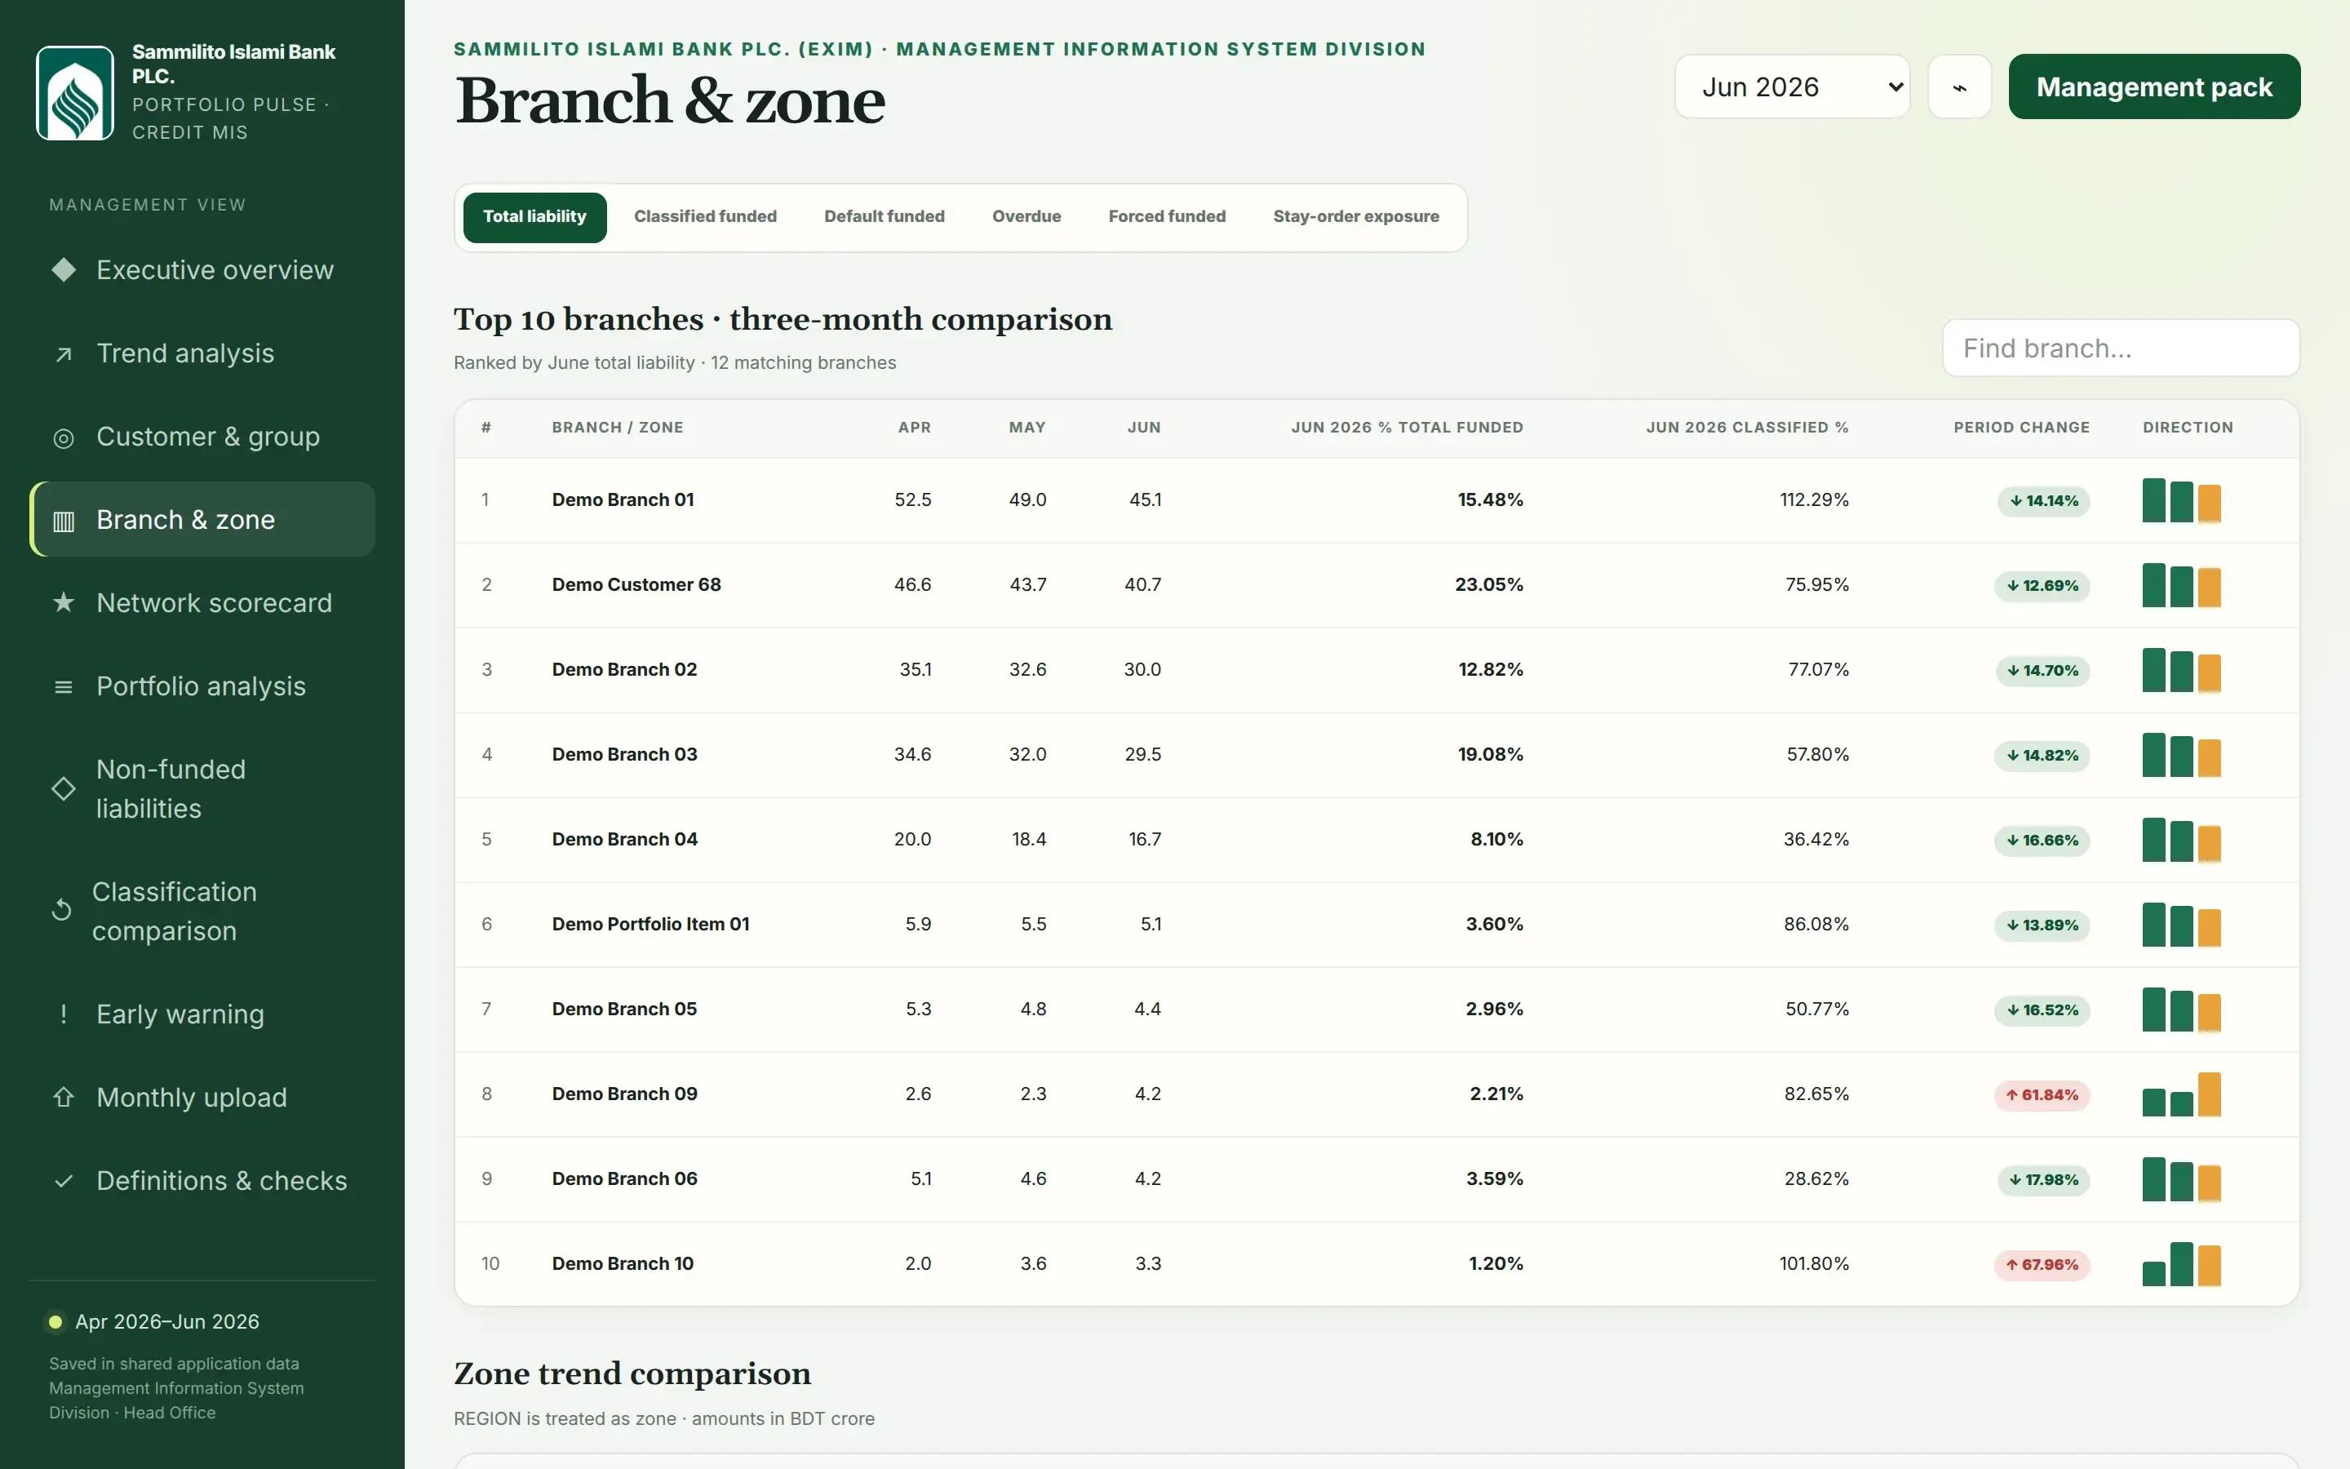Click Demo Branch 09 direction bar chart
Screen dimensions: 2350x1469
(2181, 1094)
